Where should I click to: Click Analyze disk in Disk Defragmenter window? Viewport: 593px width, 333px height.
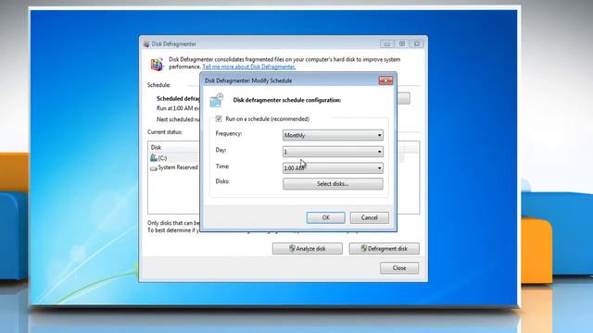[307, 249]
